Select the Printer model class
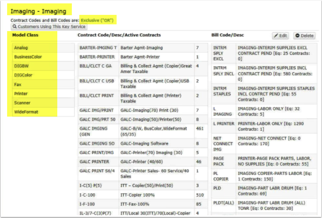Screen dimensions: 322x218 coord(21,94)
